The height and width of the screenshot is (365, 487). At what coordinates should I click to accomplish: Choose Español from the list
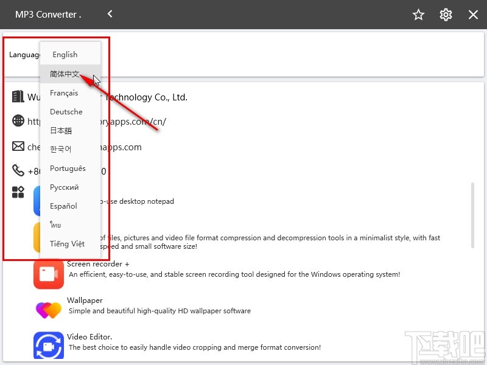click(70, 206)
